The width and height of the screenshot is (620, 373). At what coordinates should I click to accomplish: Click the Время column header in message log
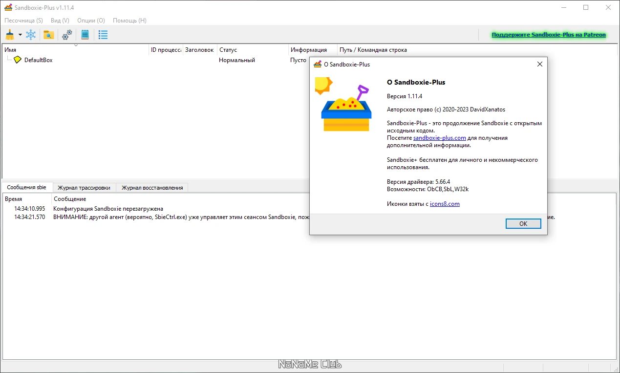(x=27, y=199)
